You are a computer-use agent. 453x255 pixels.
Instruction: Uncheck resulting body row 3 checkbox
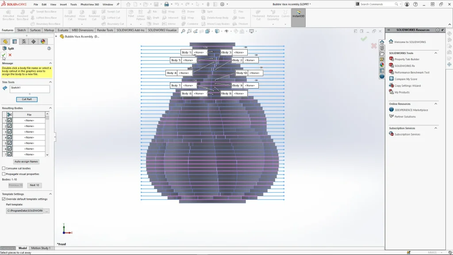pyautogui.click(x=10, y=132)
